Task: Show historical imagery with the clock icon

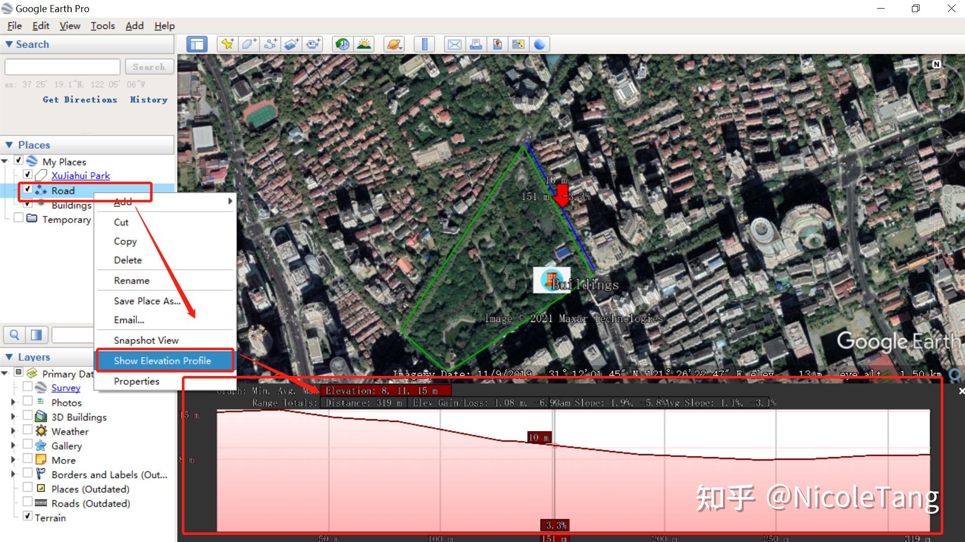Action: click(x=343, y=44)
